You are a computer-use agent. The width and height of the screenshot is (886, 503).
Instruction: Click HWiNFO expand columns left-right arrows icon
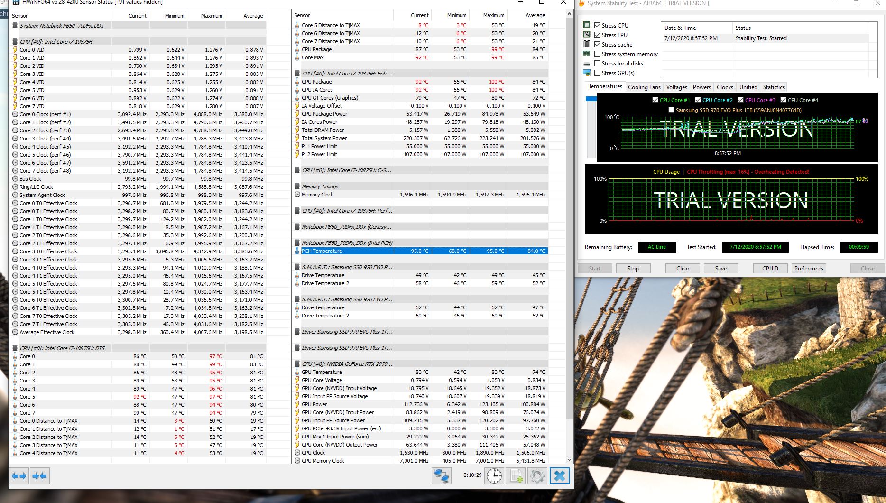[19, 476]
